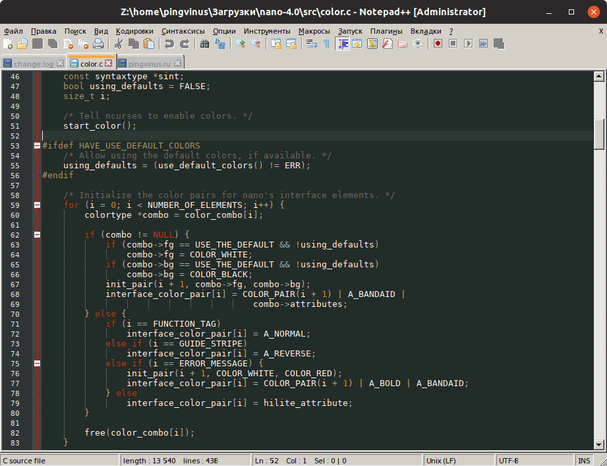Click the New file toolbar icon
The image size is (607, 466).
tap(8, 44)
